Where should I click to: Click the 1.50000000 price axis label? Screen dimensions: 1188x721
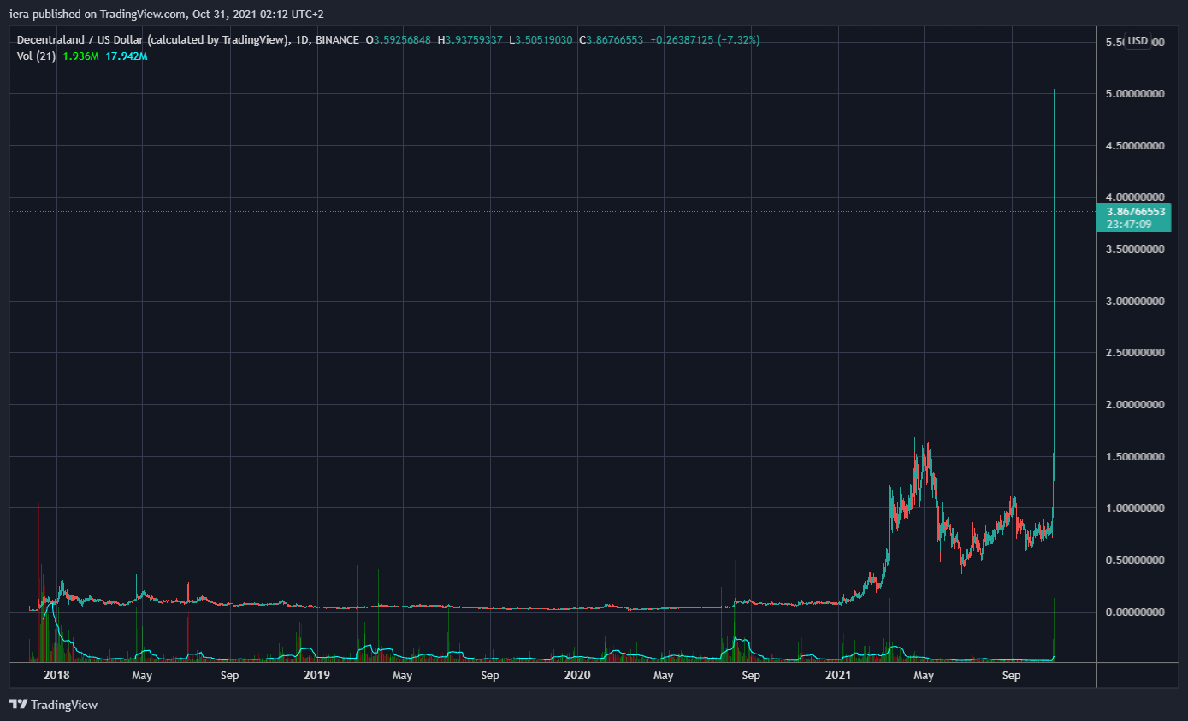pyautogui.click(x=1133, y=457)
